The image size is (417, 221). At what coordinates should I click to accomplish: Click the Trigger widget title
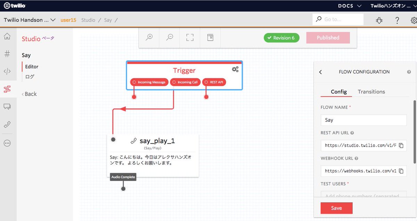click(x=184, y=71)
